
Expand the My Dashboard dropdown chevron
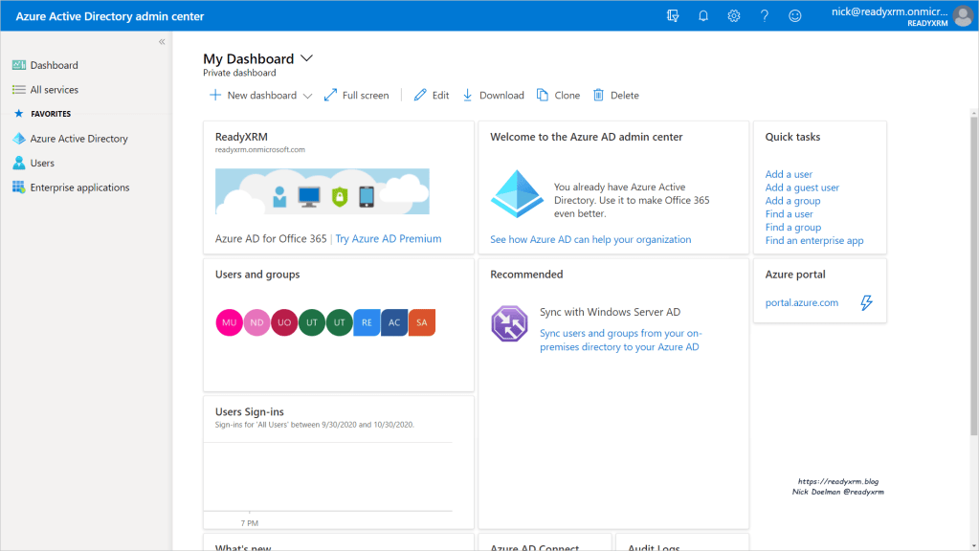click(307, 58)
